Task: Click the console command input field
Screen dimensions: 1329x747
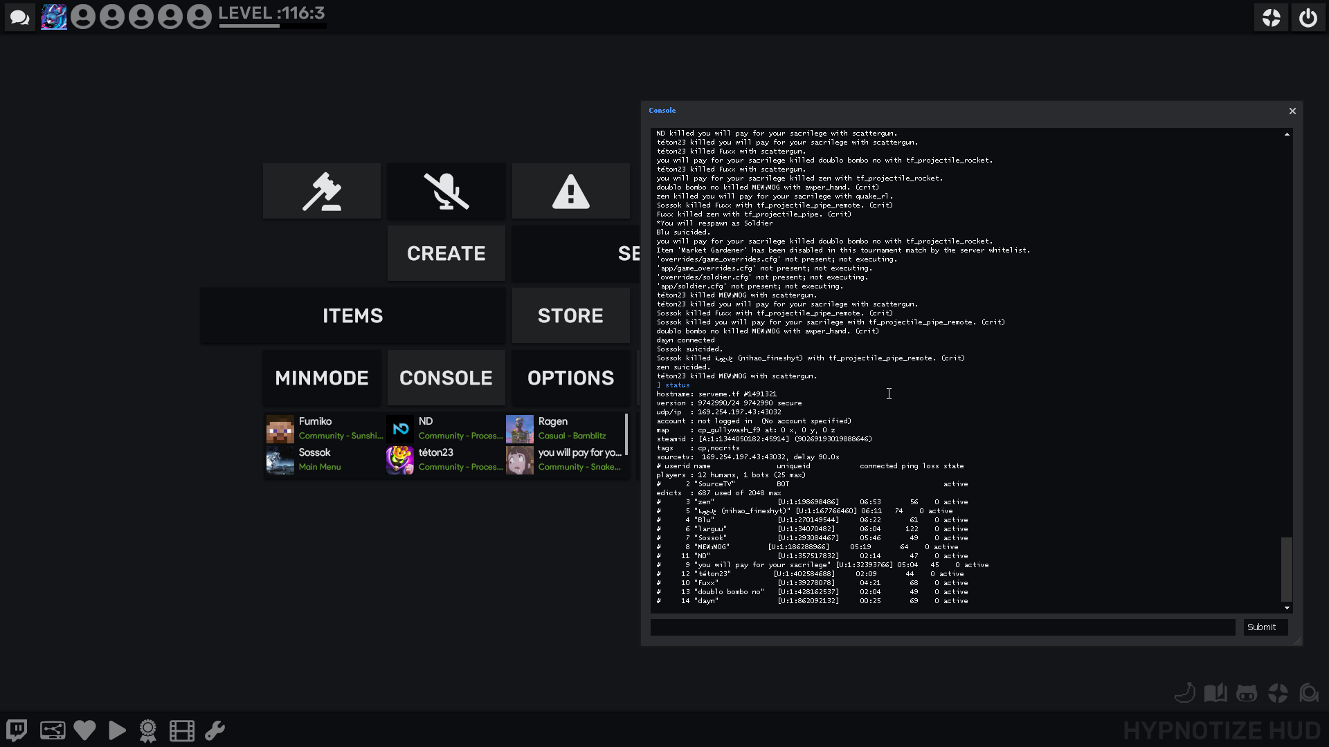Action: pyautogui.click(x=942, y=627)
